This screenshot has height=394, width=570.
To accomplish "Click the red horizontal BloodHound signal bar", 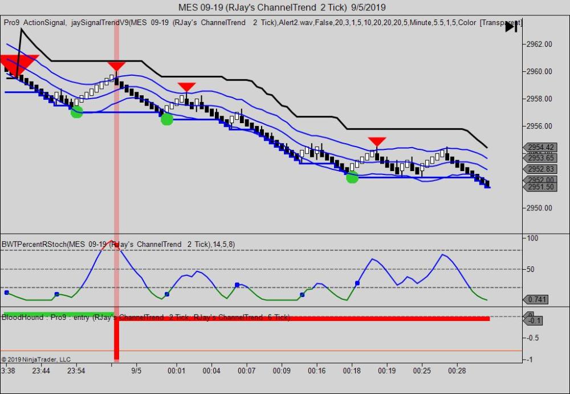I will point(302,318).
